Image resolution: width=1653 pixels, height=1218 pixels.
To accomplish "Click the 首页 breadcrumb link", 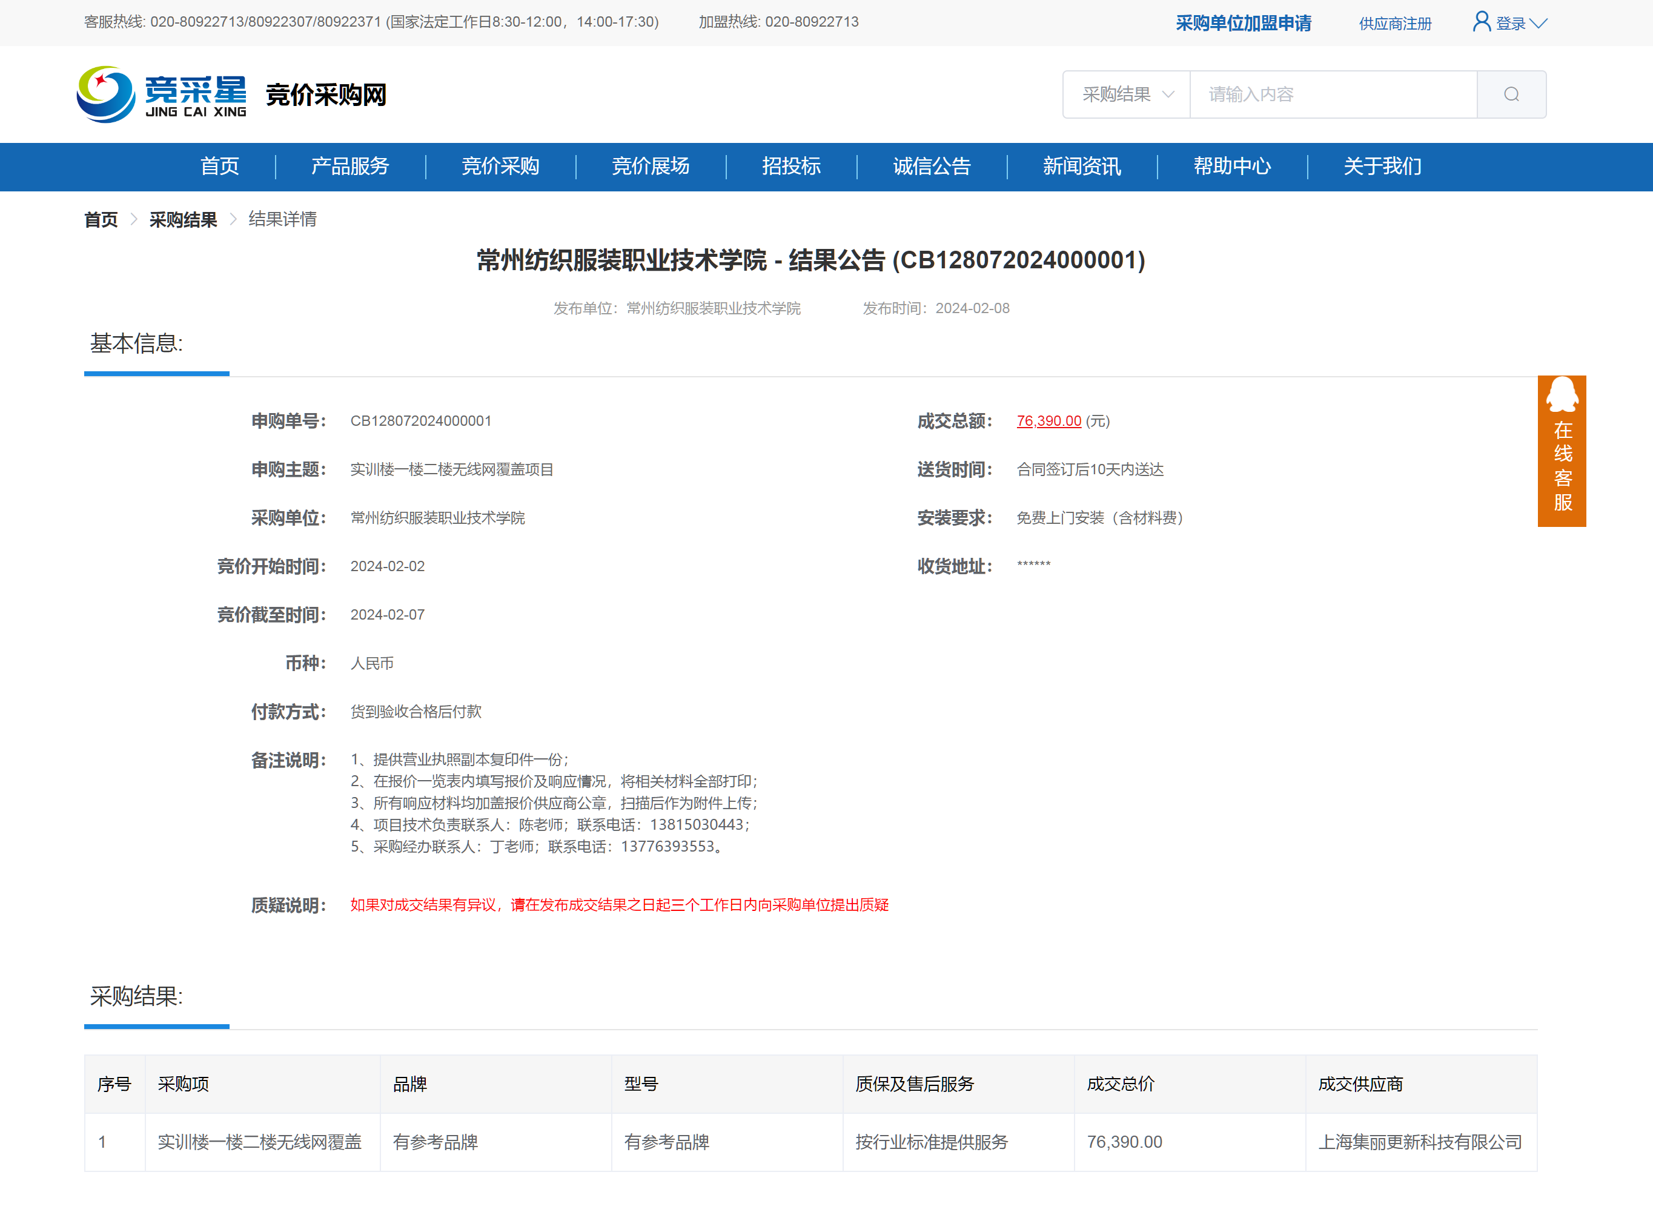I will pyautogui.click(x=101, y=220).
